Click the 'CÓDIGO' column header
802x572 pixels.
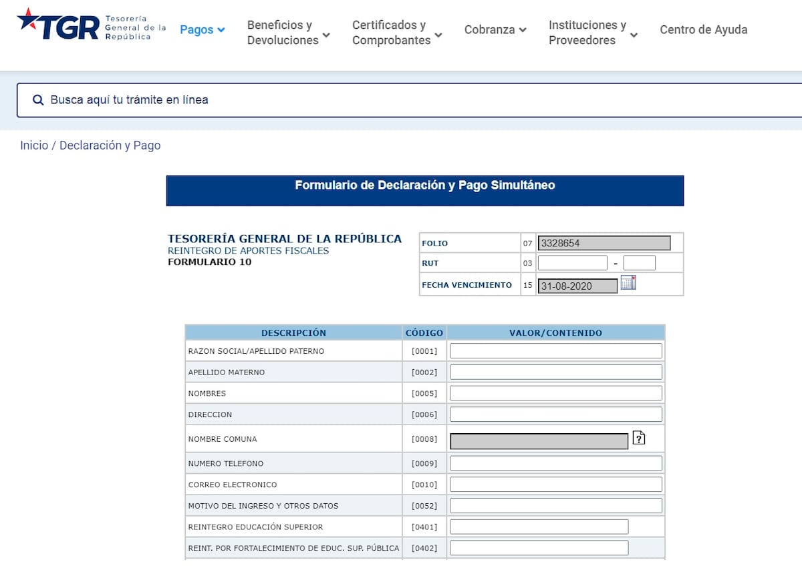click(x=424, y=332)
